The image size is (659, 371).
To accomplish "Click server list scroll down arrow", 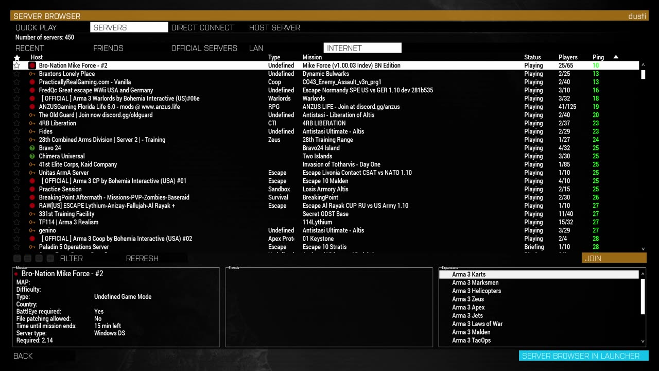I will pyautogui.click(x=643, y=249).
